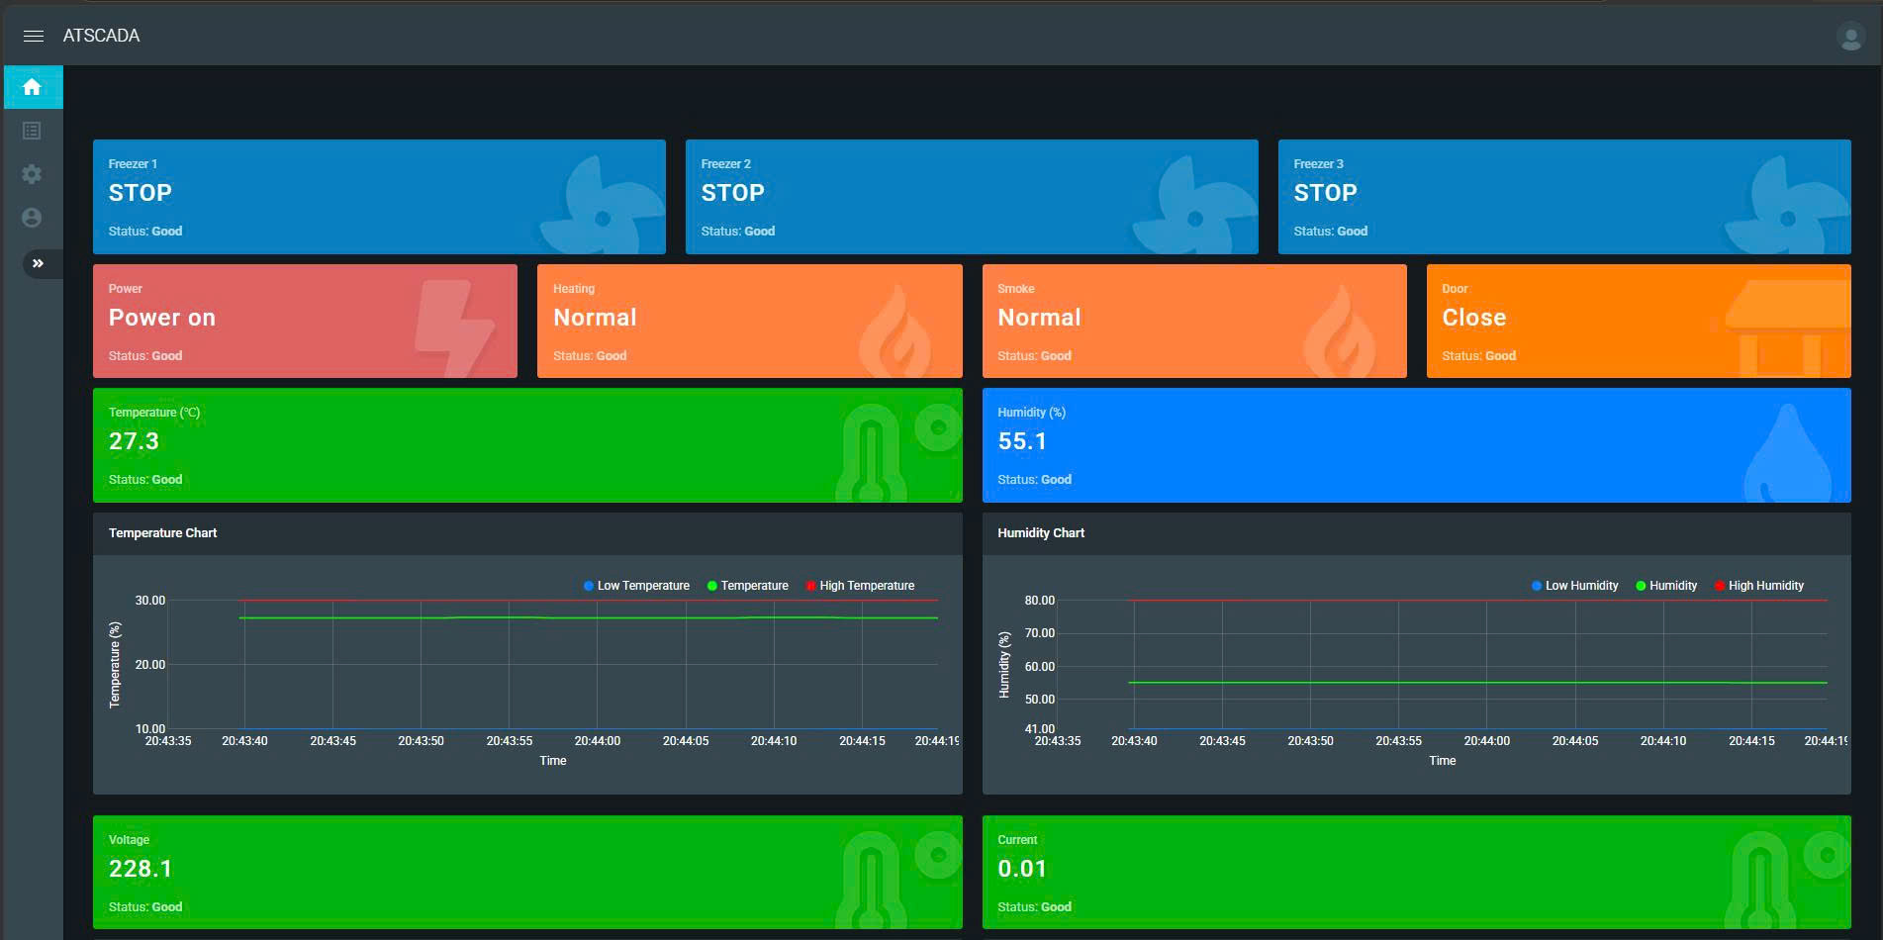Viewport: 1883px width, 940px height.
Task: Click the voltage reading 228.1
Action: click(x=141, y=869)
